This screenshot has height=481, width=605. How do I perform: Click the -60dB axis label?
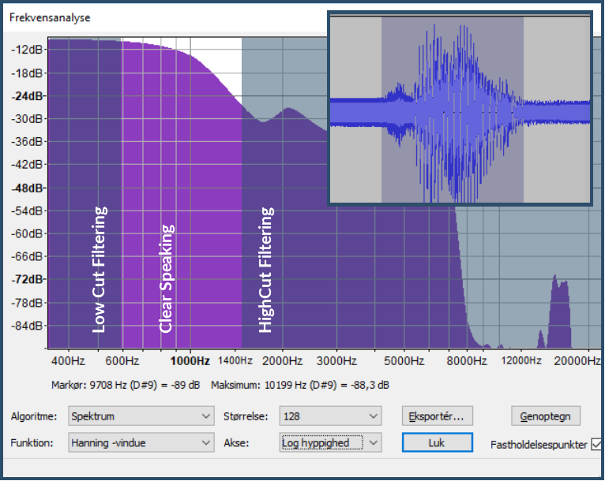click(27, 233)
